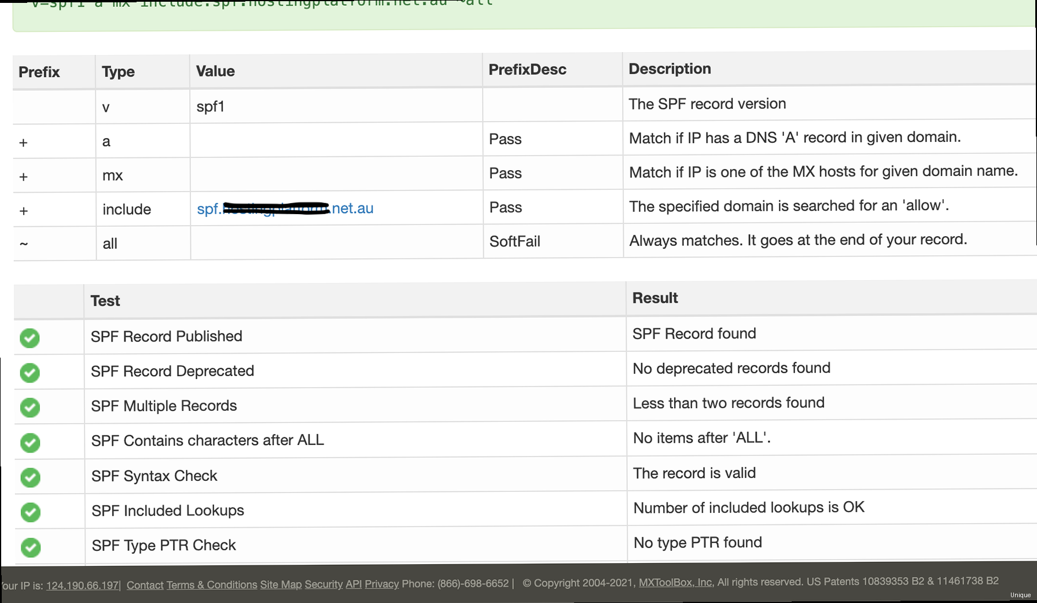Click the Result column header
The height and width of the screenshot is (603, 1037).
655,298
